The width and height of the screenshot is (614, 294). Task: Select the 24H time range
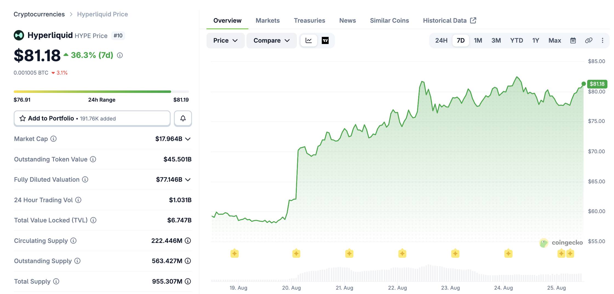coord(441,40)
